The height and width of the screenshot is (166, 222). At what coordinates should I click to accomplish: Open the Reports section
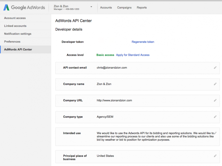[142, 8]
